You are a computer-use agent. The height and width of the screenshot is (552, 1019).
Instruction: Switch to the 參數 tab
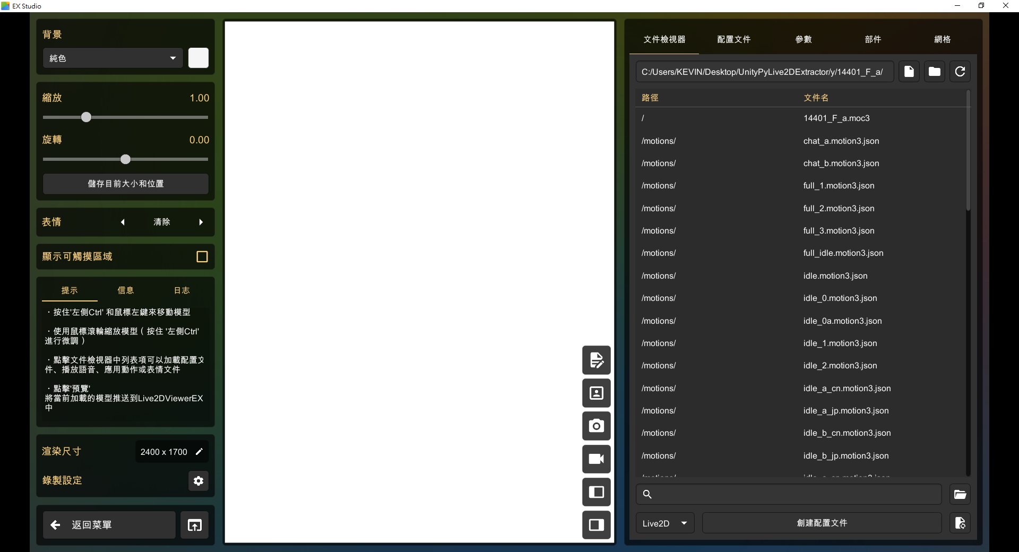point(803,39)
